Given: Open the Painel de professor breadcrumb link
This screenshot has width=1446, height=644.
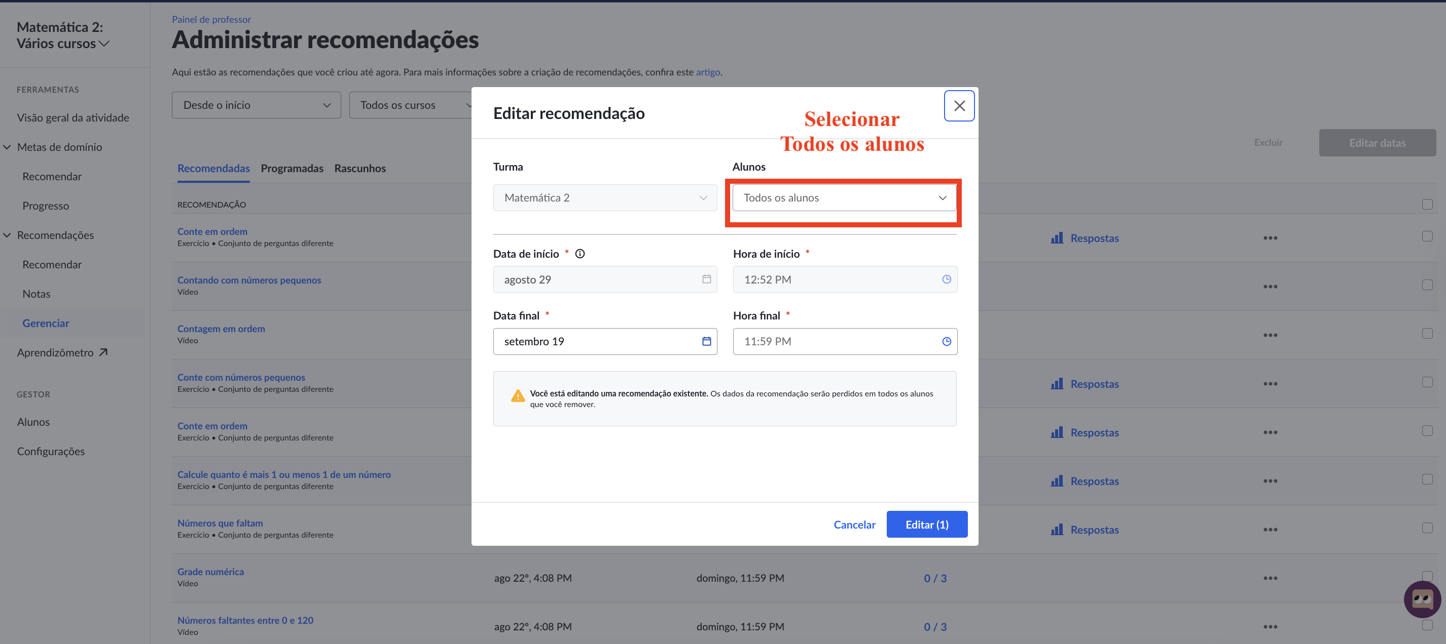Looking at the screenshot, I should point(211,20).
